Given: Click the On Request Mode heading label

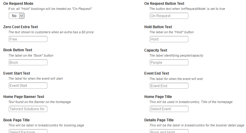Looking at the screenshot, I should pyautogui.click(x=18, y=4).
